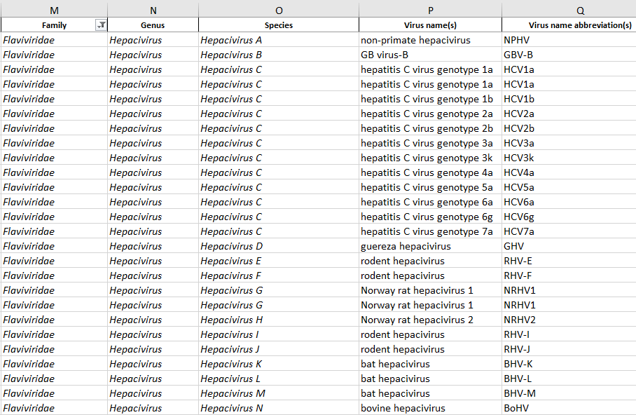Select the Hepacivirus H species cell
636x415 pixels.
(279, 320)
